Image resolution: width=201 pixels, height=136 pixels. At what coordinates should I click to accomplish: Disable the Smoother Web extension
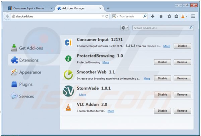coord(162,78)
